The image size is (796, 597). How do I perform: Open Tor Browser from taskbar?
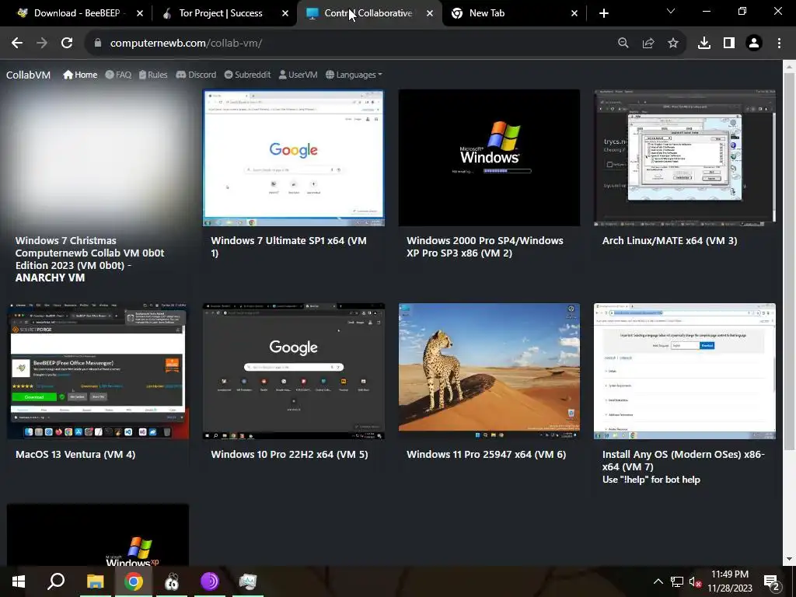(x=210, y=581)
